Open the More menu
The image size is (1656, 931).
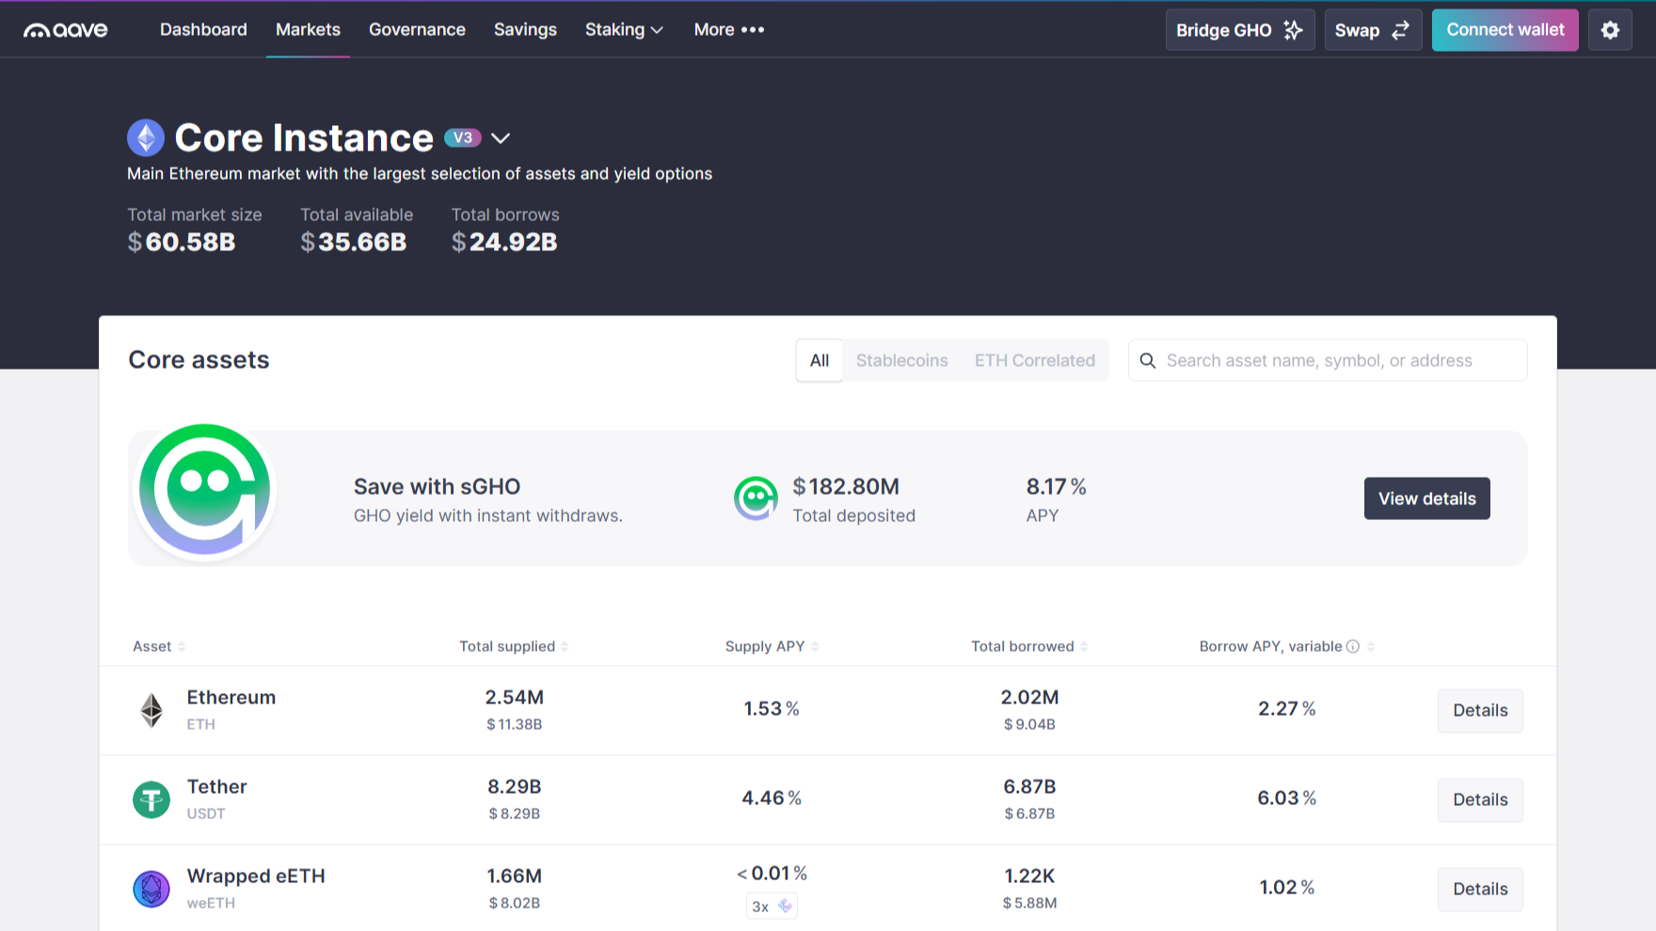click(x=729, y=30)
